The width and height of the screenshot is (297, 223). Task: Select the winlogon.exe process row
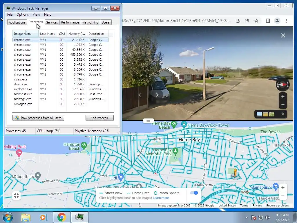click(60, 104)
